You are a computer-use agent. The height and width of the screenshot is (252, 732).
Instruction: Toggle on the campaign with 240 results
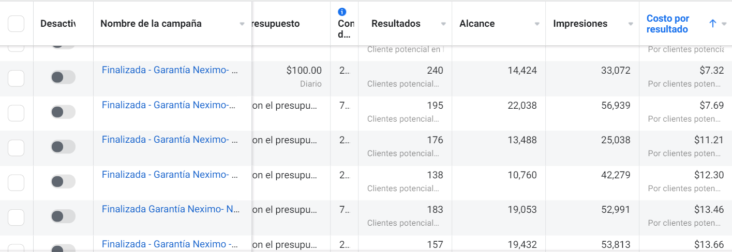63,77
